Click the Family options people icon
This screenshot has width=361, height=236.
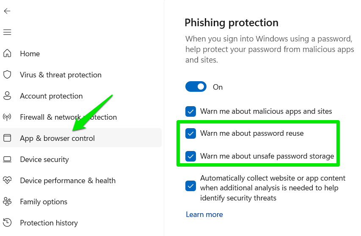[x=7, y=202]
